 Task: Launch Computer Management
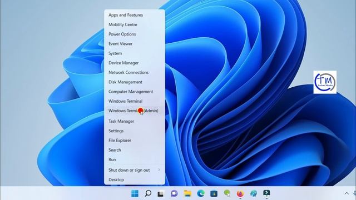(x=135, y=92)
